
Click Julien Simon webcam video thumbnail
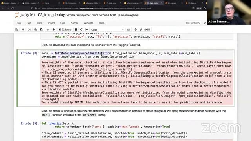[229, 12]
